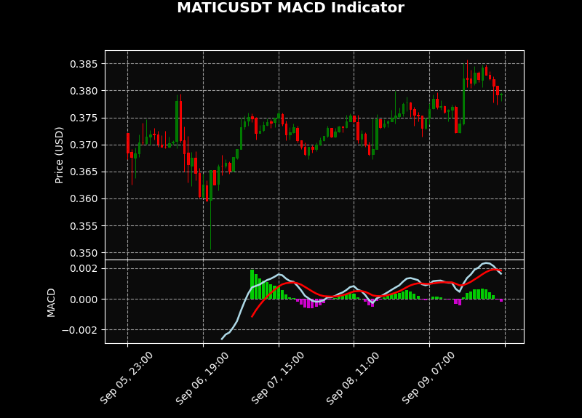
Task: Click the Sep 08, 11:00 date label
Action: (x=353, y=378)
